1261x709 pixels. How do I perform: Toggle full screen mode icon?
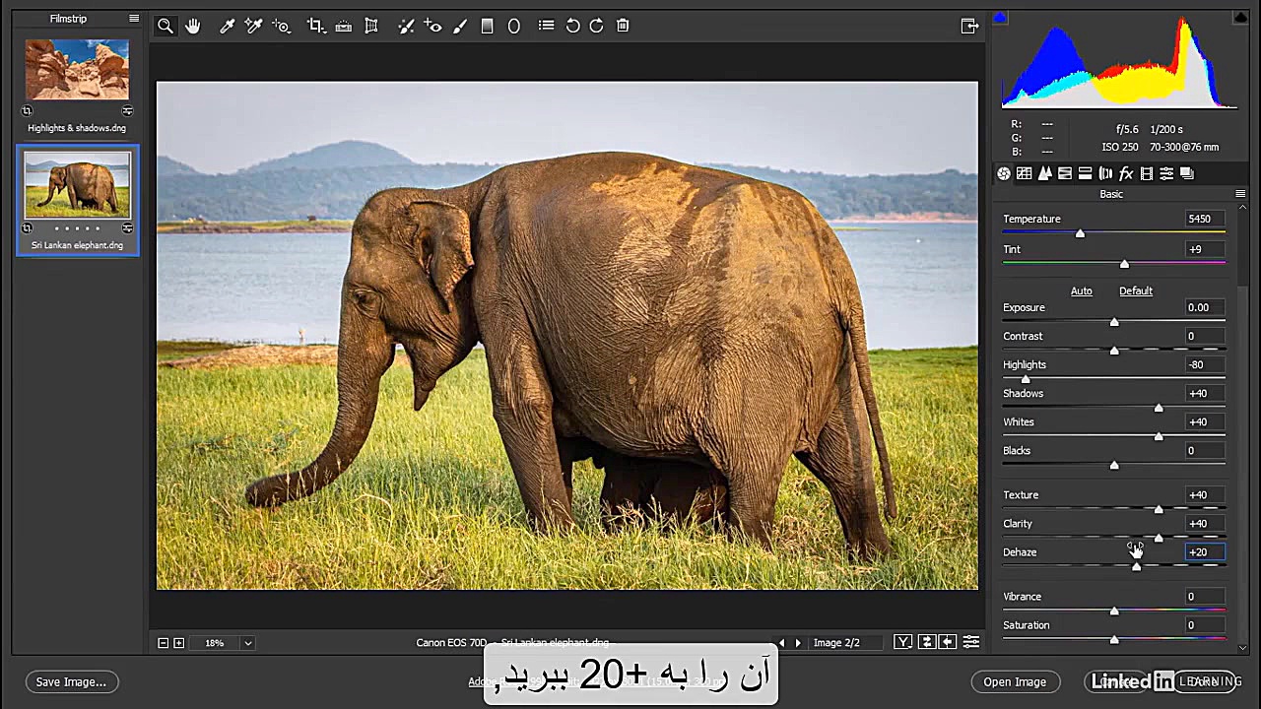[x=969, y=27]
